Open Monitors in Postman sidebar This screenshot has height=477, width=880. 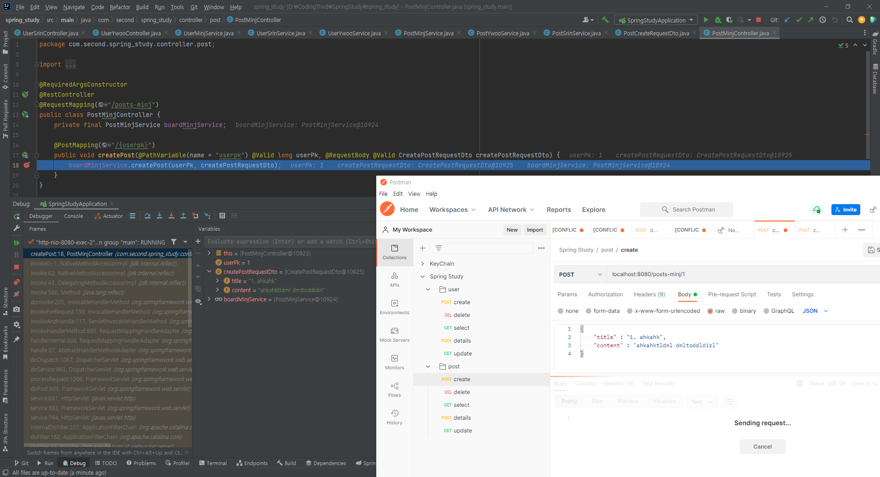[395, 362]
